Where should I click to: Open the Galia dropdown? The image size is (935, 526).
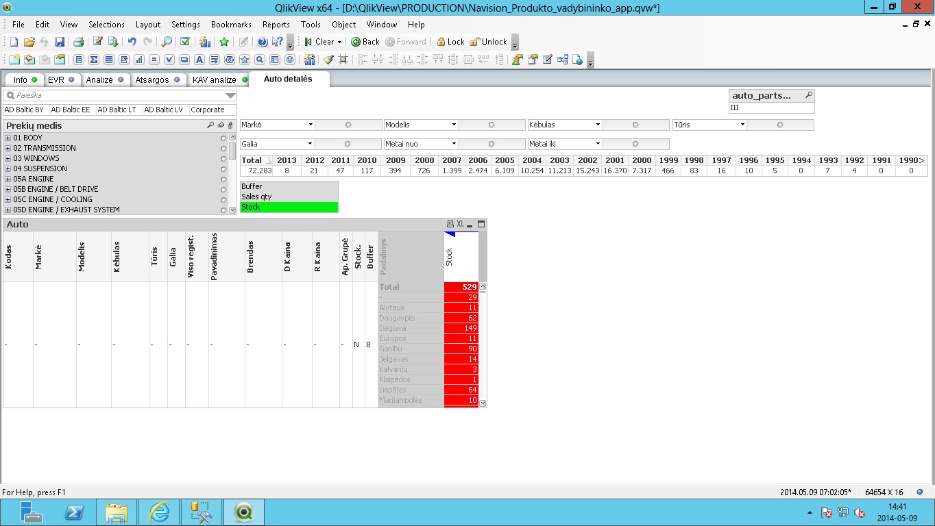coord(311,144)
